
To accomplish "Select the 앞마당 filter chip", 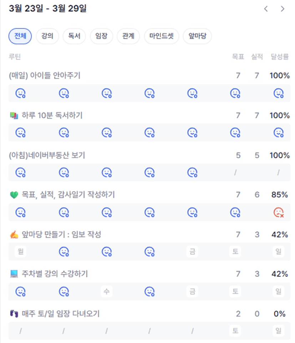I will click(197, 36).
